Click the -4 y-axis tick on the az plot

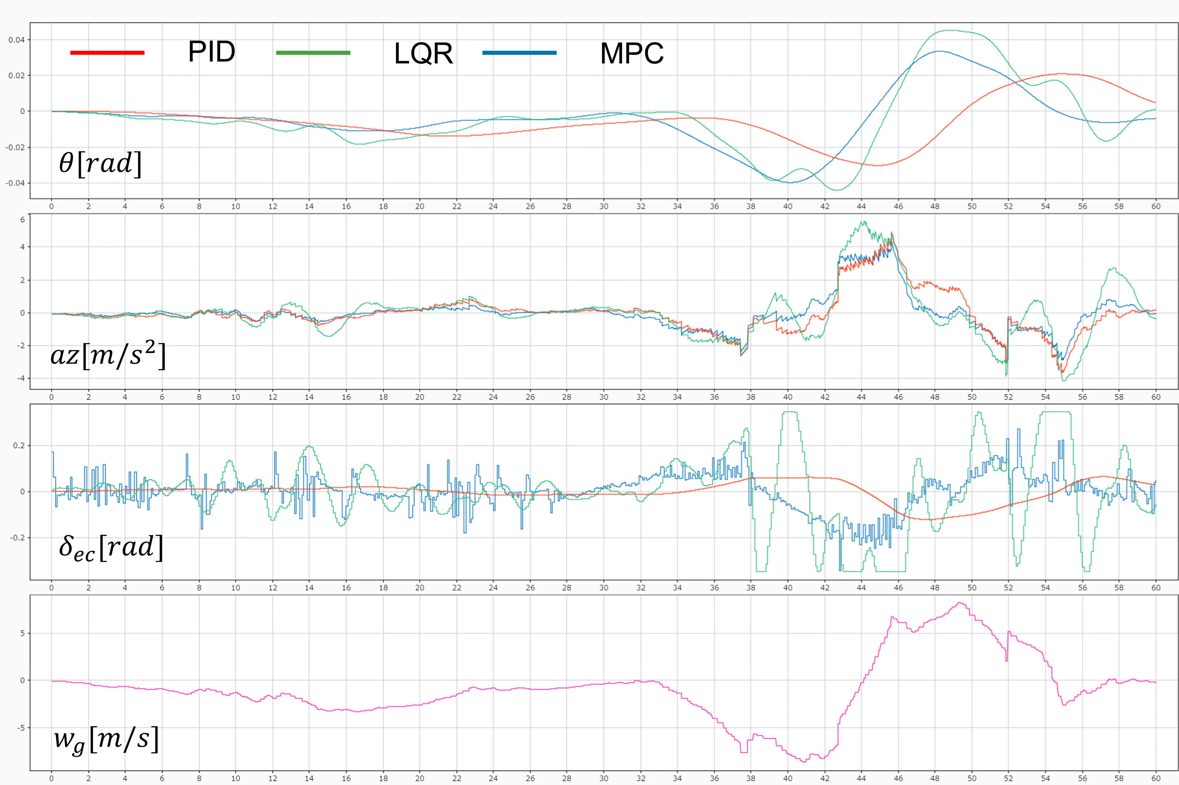pos(21,378)
